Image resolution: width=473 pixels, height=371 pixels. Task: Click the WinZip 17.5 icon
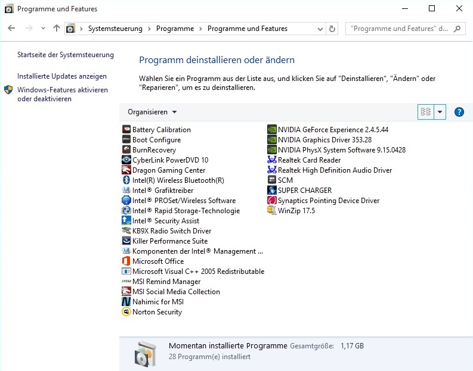pos(272,210)
